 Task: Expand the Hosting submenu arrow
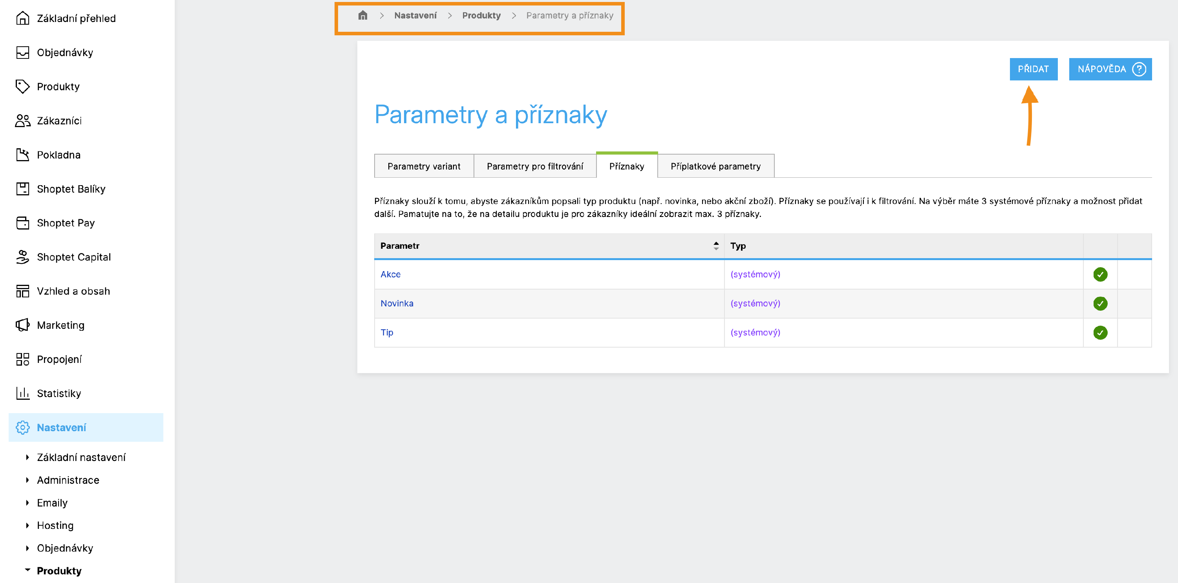27,525
